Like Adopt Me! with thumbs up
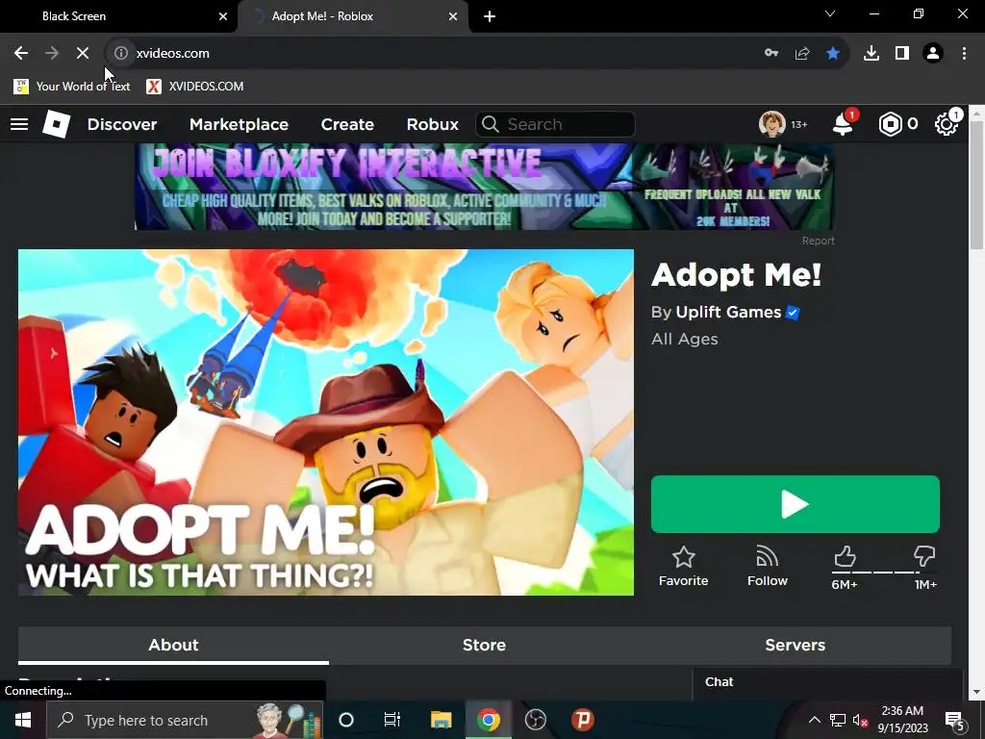The width and height of the screenshot is (985, 739). point(845,557)
